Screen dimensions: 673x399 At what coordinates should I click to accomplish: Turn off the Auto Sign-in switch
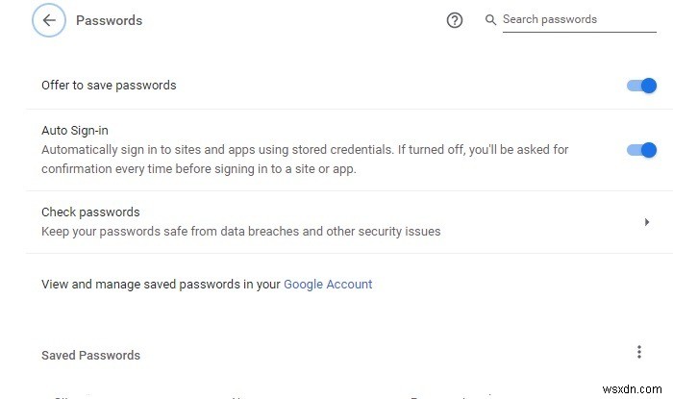[x=641, y=150]
